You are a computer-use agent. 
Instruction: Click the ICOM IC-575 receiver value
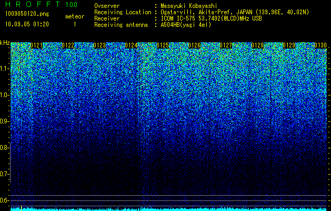point(212,18)
